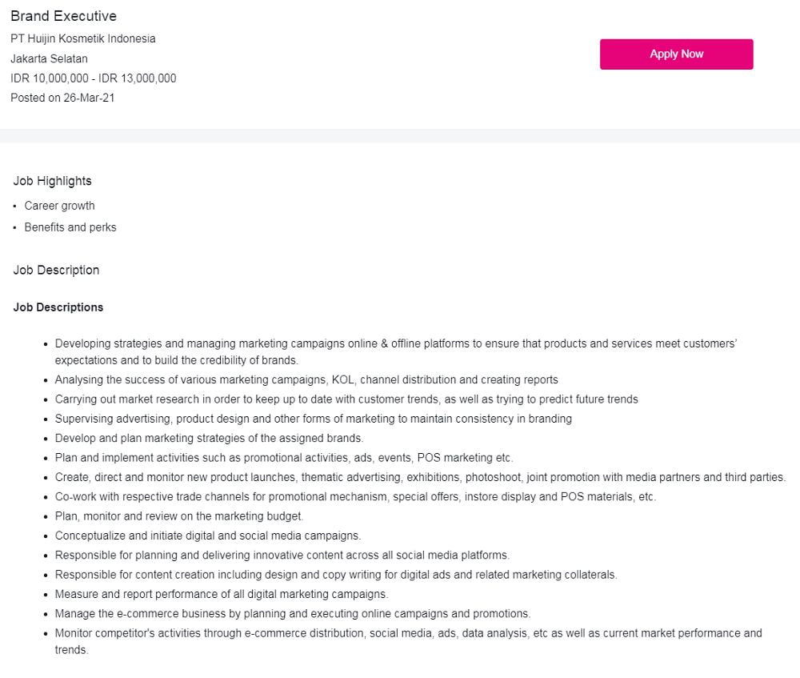Click the Plan and implement activities bullet
This screenshot has width=800, height=678.
(x=283, y=458)
